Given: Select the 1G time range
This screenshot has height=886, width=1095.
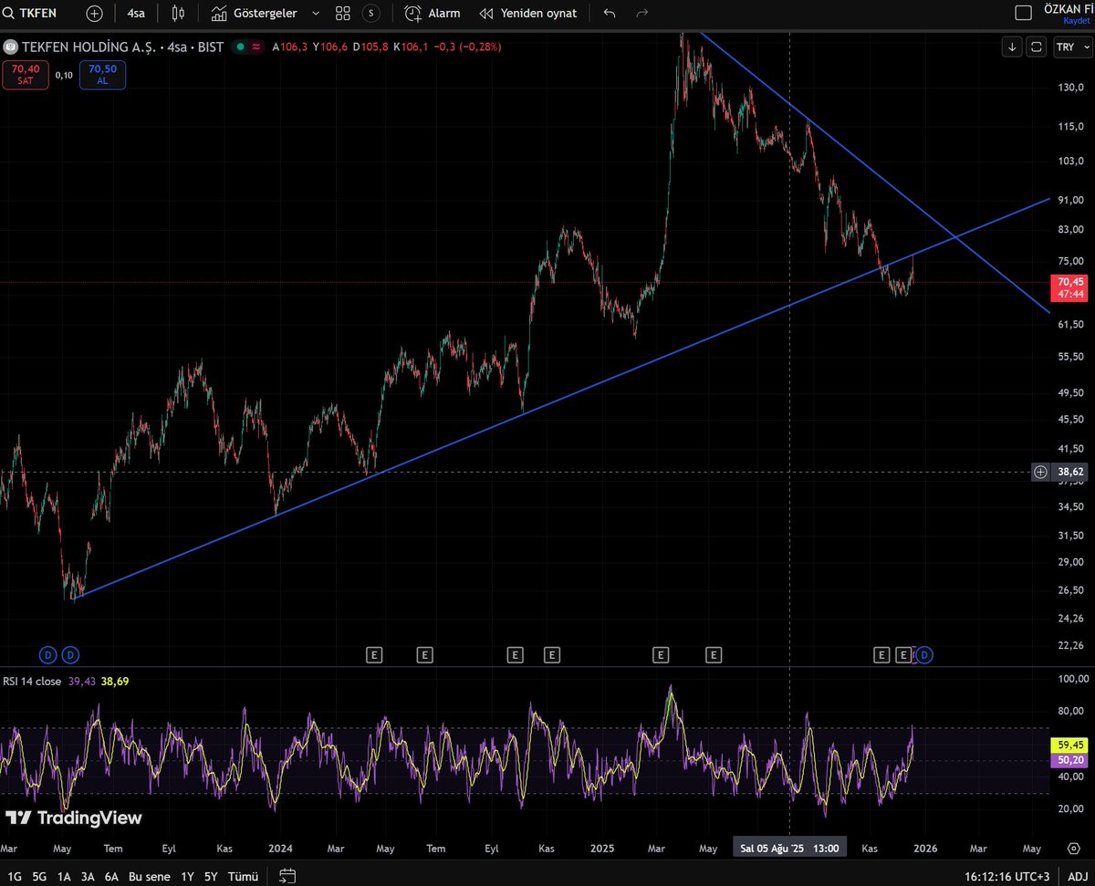Looking at the screenshot, I should [14, 876].
